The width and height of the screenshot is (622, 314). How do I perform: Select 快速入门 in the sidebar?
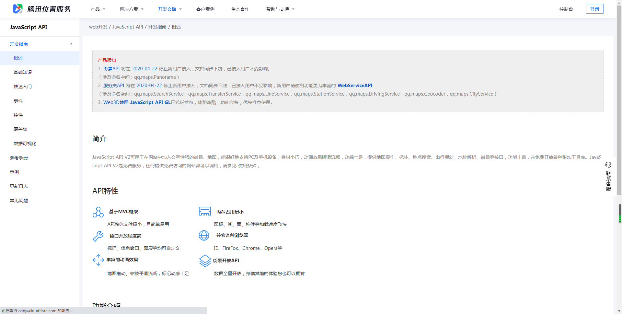point(22,87)
